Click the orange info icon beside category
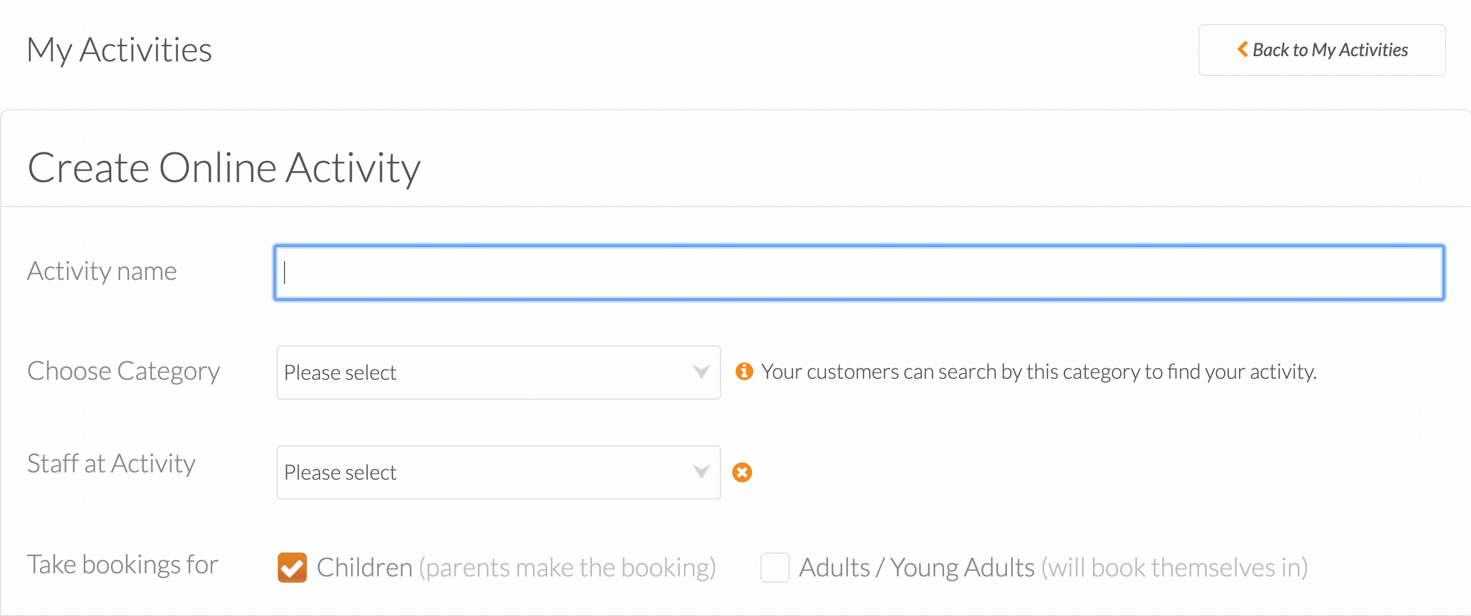Image resolution: width=1471 pixels, height=616 pixels. pos(744,371)
